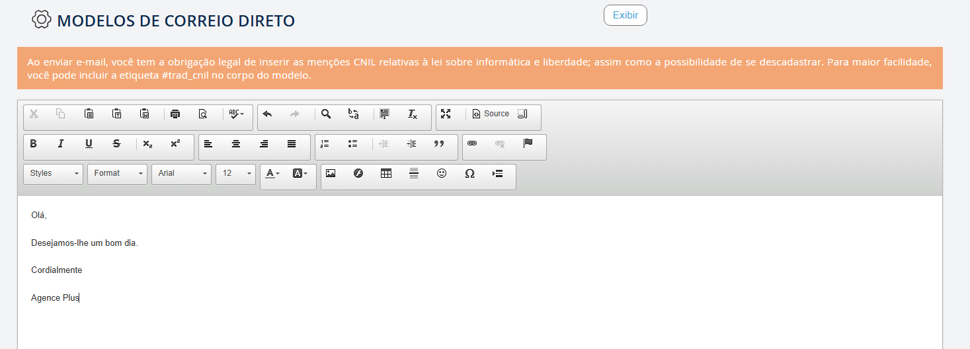Click the block quote icon
Viewport: 970px width, 349px height.
click(x=439, y=144)
